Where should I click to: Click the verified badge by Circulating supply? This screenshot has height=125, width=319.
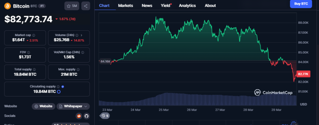pyautogui.click(x=63, y=87)
